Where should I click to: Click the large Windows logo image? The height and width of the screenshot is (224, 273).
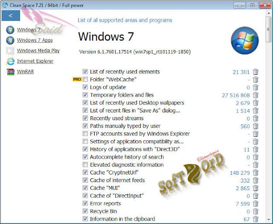[245, 41]
